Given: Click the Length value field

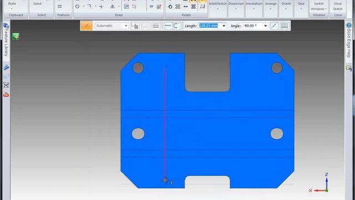Looking at the screenshot, I should point(210,26).
